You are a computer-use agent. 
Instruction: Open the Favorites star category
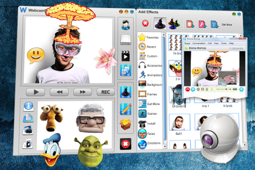coord(149,37)
